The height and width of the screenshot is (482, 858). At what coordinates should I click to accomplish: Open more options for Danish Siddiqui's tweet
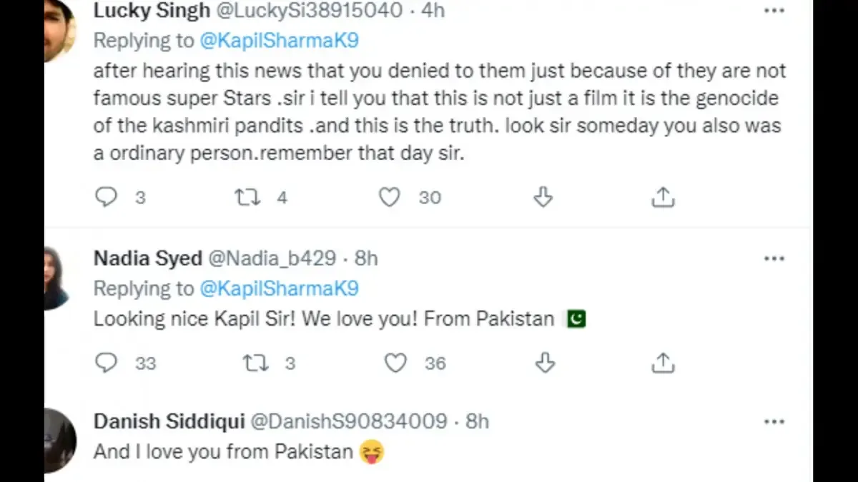(x=774, y=422)
